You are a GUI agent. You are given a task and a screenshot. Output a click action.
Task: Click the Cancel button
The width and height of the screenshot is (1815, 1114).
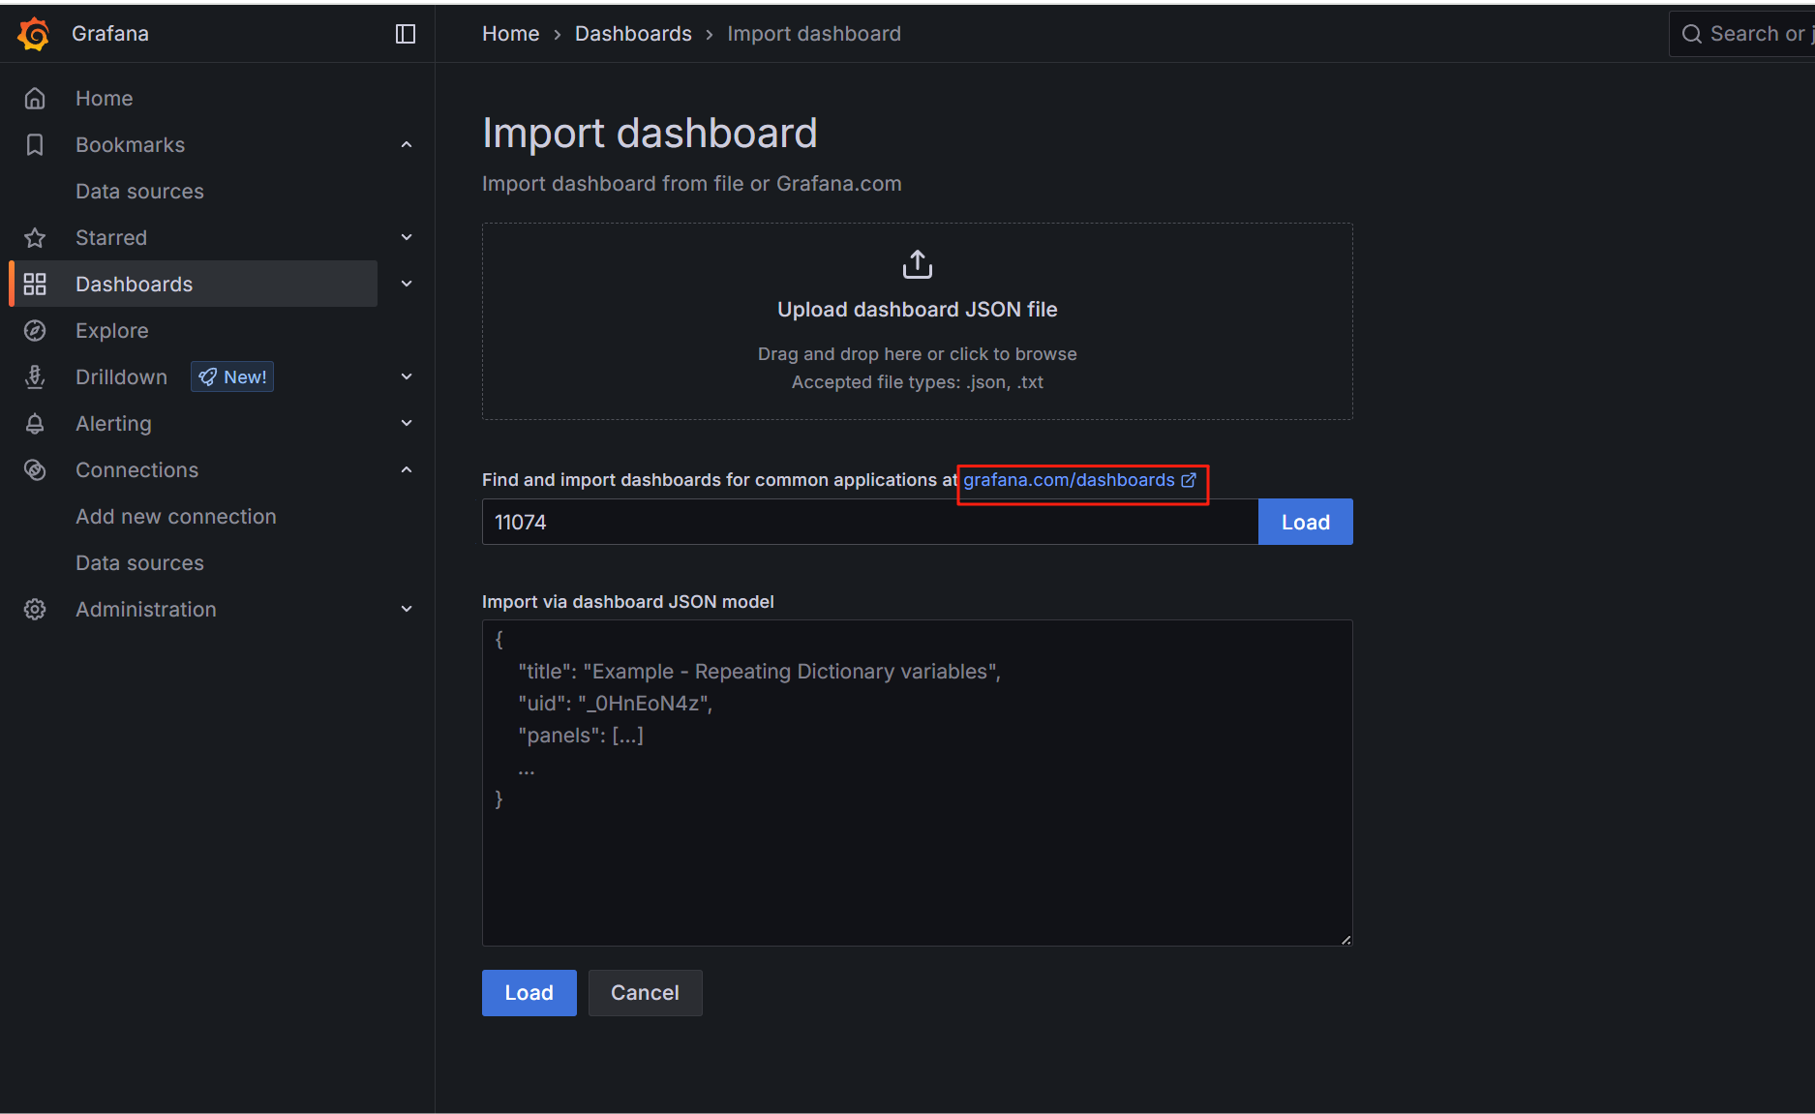pos(645,993)
